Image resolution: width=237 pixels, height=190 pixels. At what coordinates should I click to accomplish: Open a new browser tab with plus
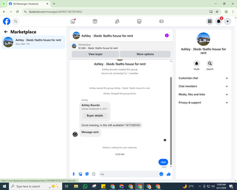click(54, 4)
